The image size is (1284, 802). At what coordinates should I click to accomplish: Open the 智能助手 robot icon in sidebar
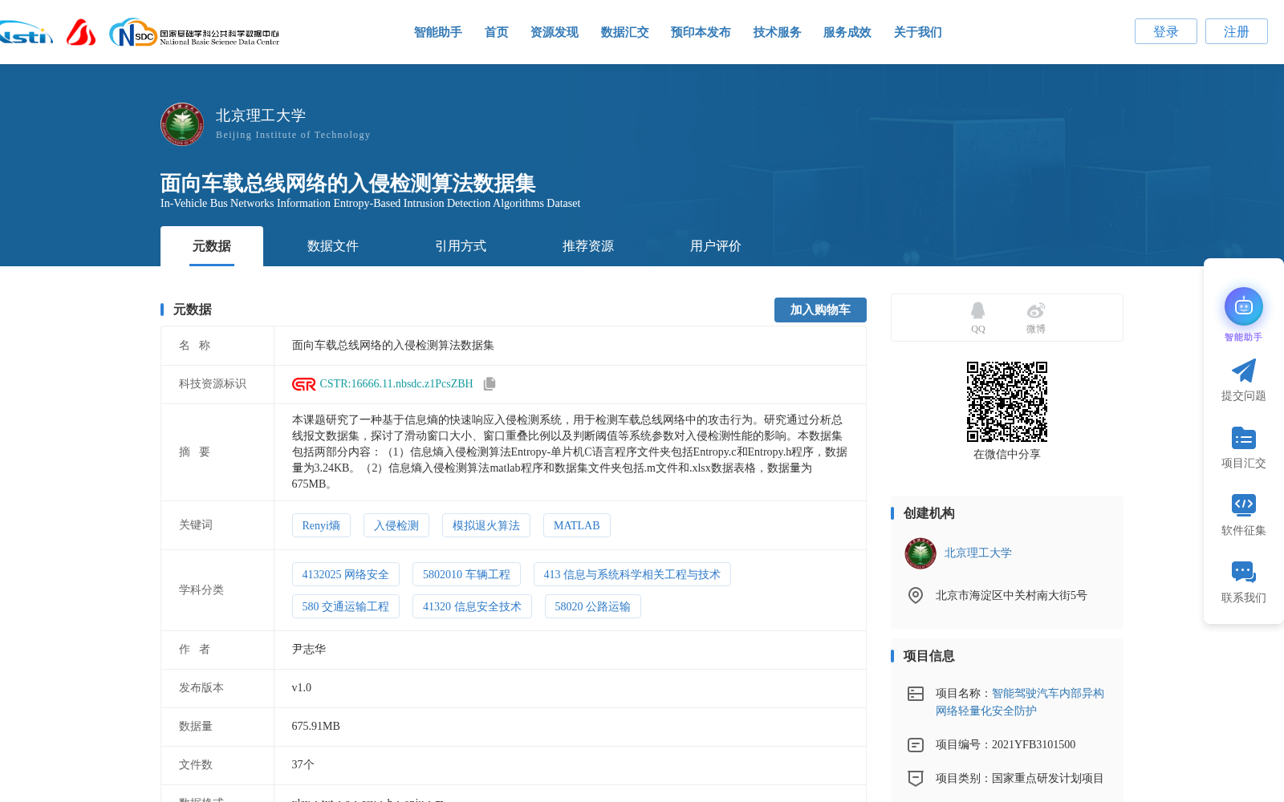(1243, 306)
